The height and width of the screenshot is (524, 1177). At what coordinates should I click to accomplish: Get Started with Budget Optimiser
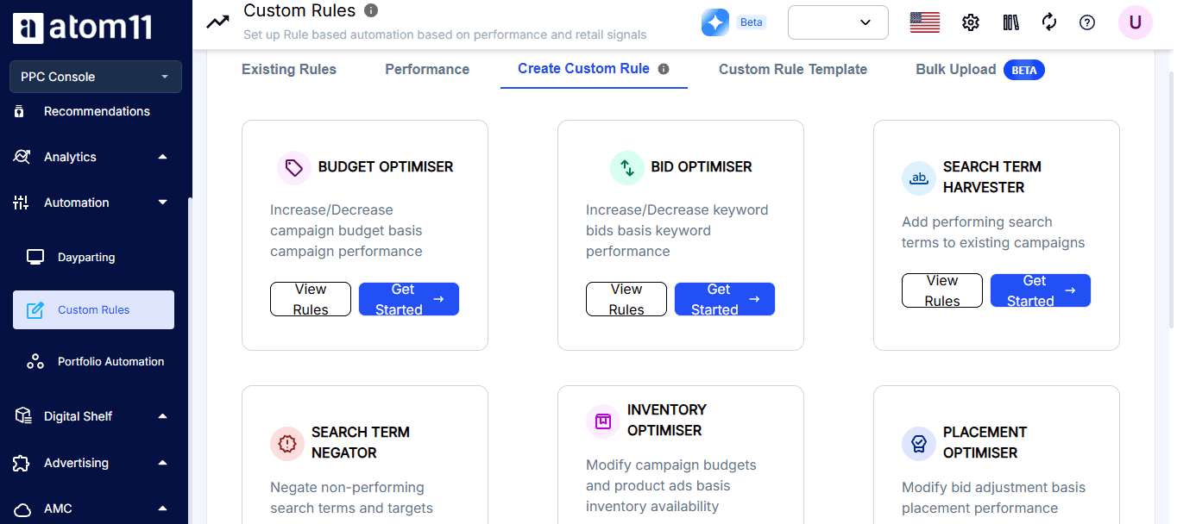point(409,299)
